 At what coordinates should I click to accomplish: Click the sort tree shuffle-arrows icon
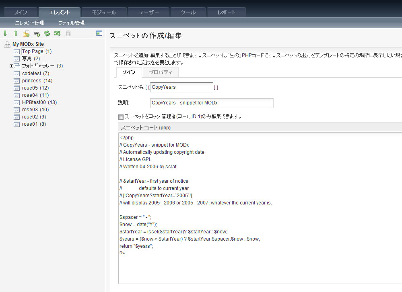57,34
